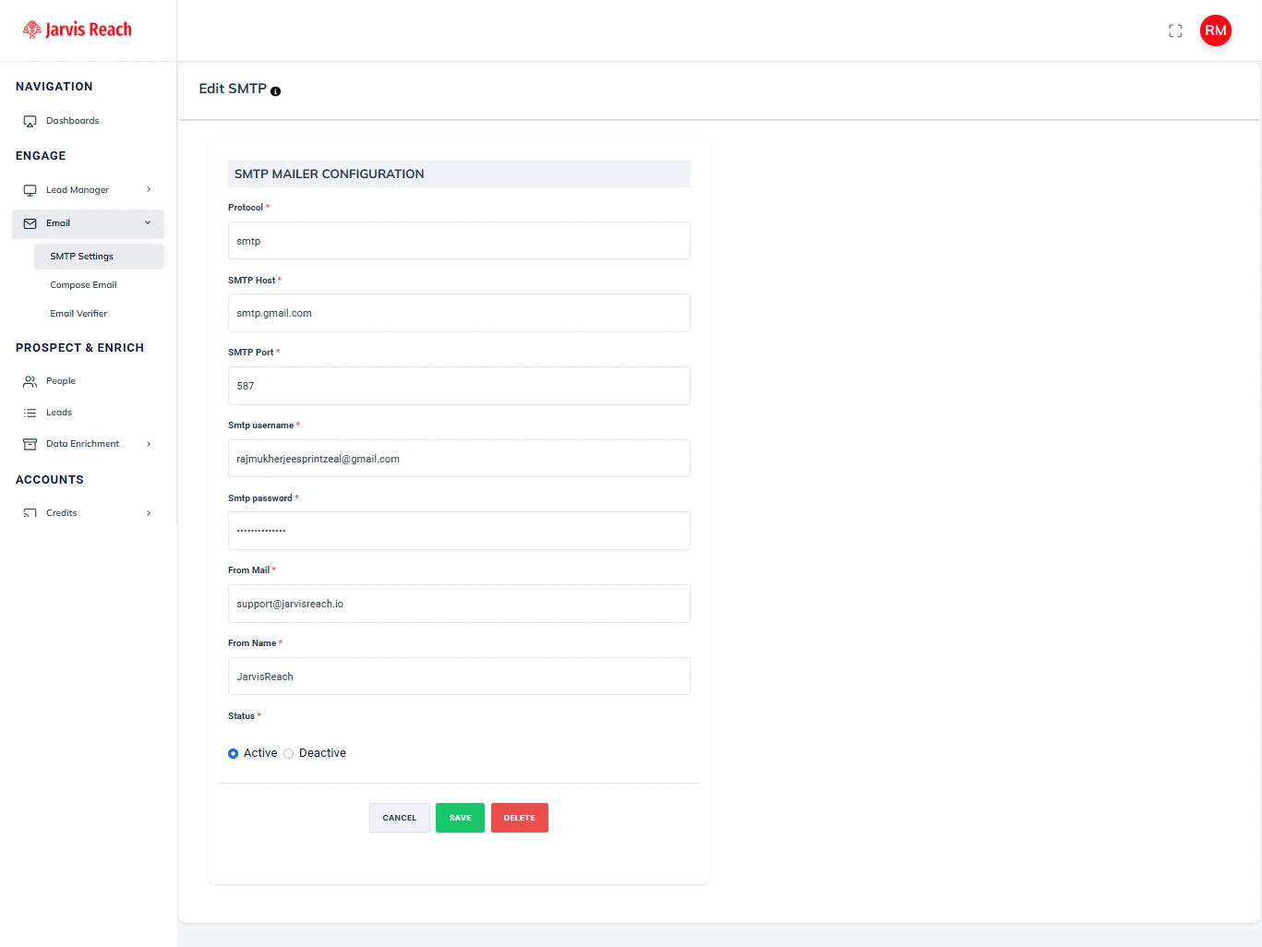This screenshot has height=947, width=1262.
Task: Click the Cancel button
Action: pos(400,818)
